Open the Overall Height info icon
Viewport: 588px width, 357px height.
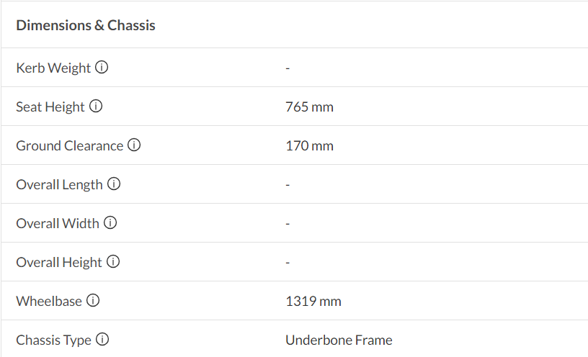113,262
